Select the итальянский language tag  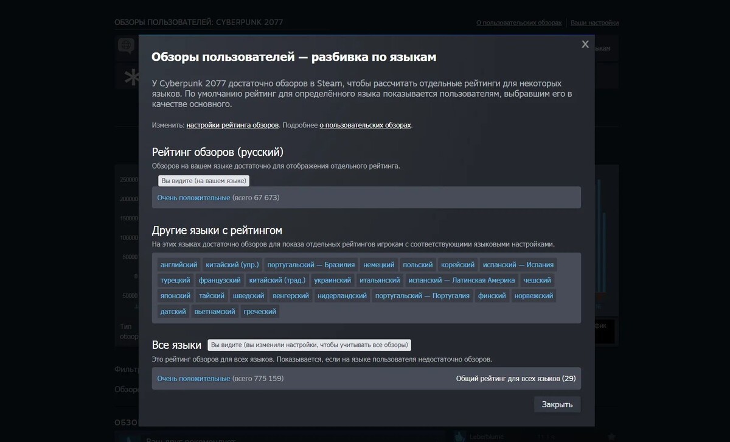point(380,280)
